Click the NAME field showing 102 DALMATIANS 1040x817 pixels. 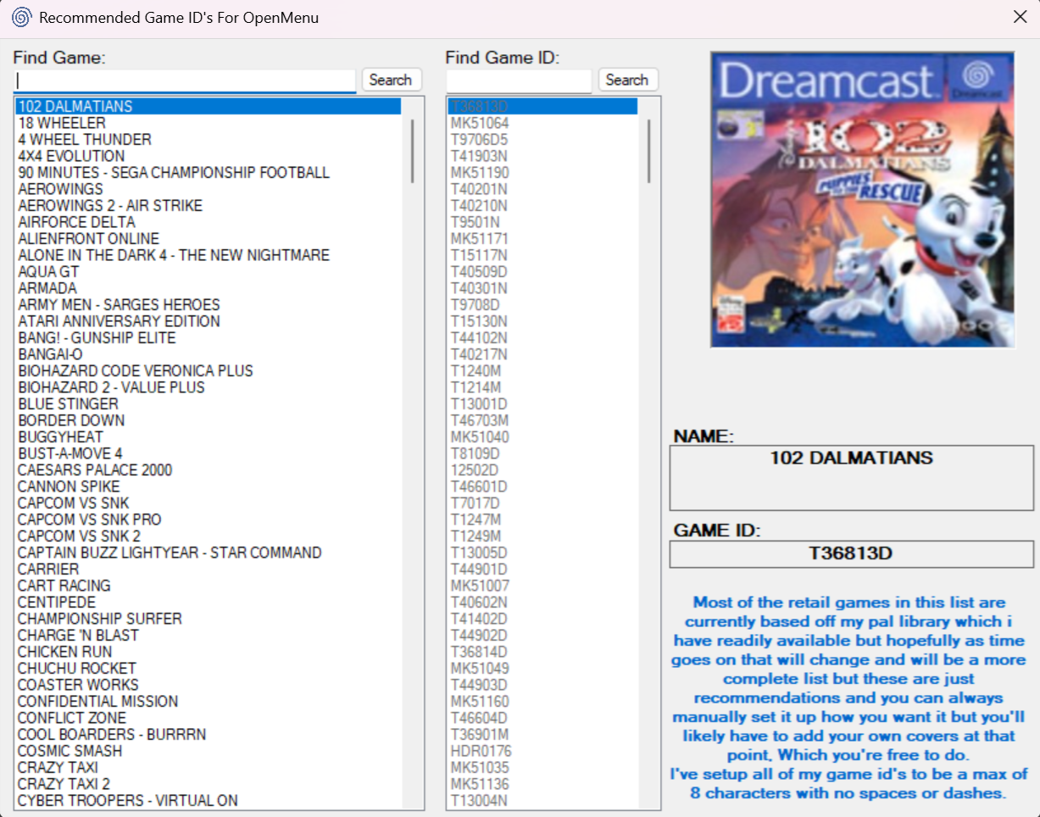coord(851,478)
